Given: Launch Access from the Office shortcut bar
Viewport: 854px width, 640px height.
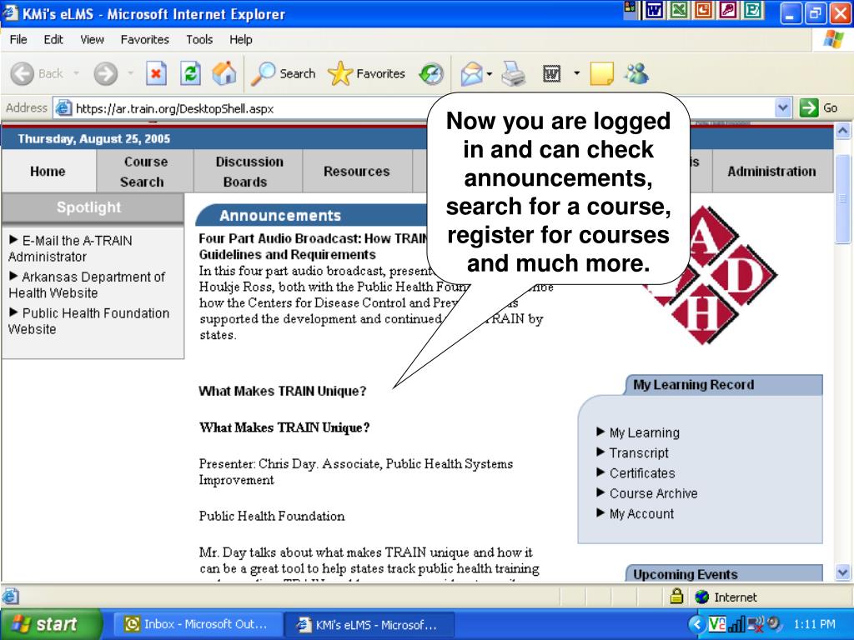Looking at the screenshot, I should (x=727, y=10).
